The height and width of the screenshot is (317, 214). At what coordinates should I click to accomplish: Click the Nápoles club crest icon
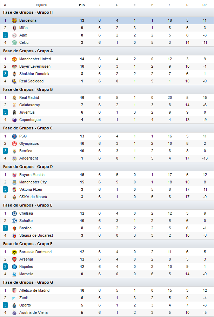(x=14, y=267)
